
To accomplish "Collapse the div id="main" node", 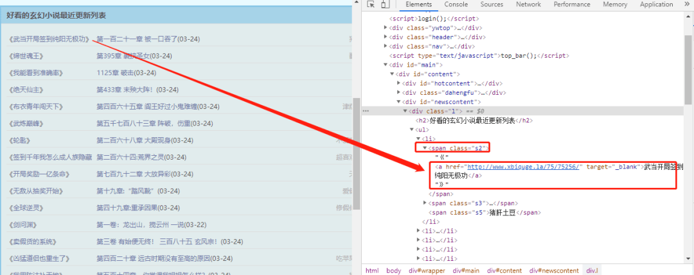I will [x=386, y=65].
